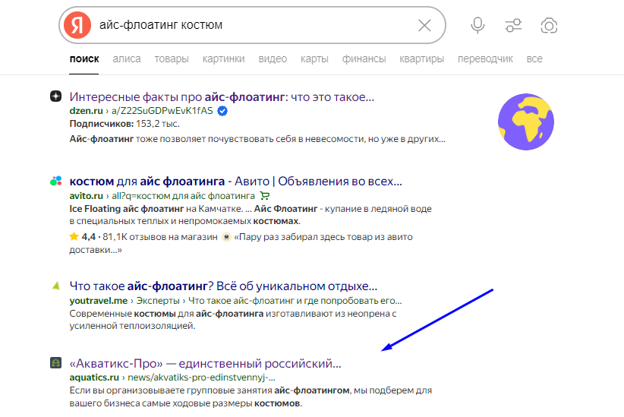The height and width of the screenshot is (417, 624).
Task: Click the dzen.ru domain link
Action: [86, 111]
